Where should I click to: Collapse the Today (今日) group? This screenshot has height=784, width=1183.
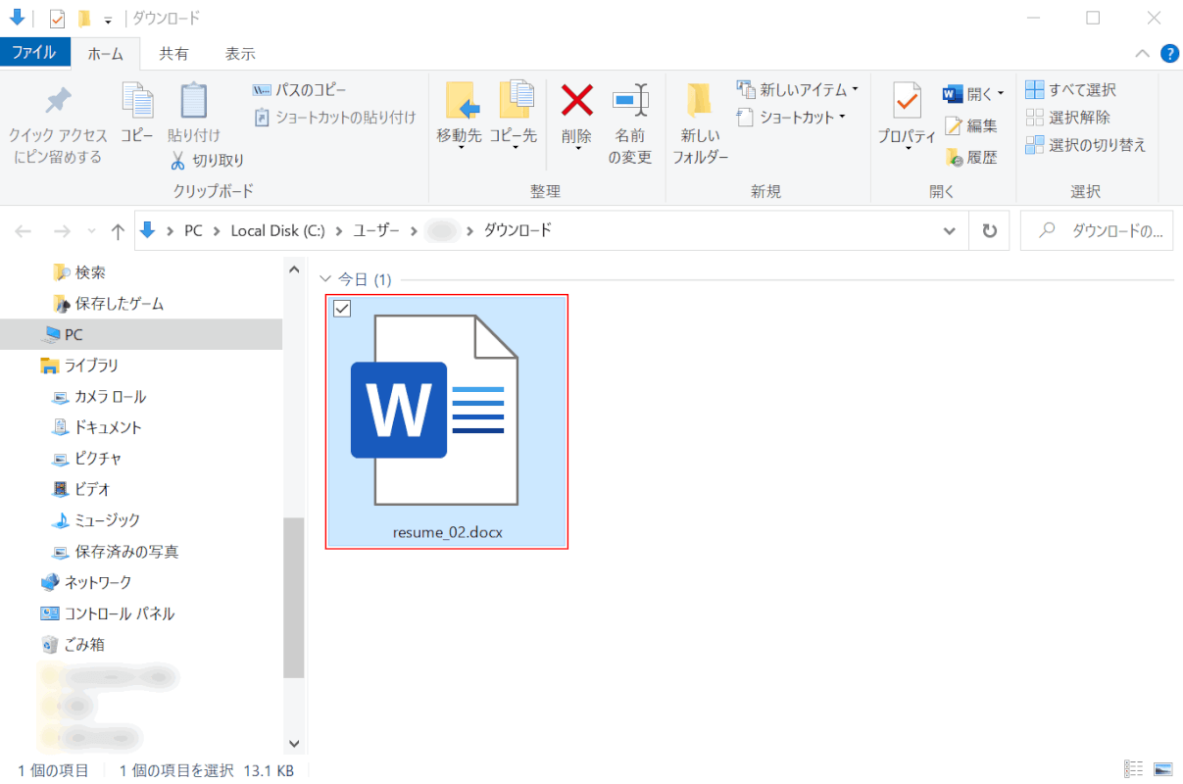point(326,280)
